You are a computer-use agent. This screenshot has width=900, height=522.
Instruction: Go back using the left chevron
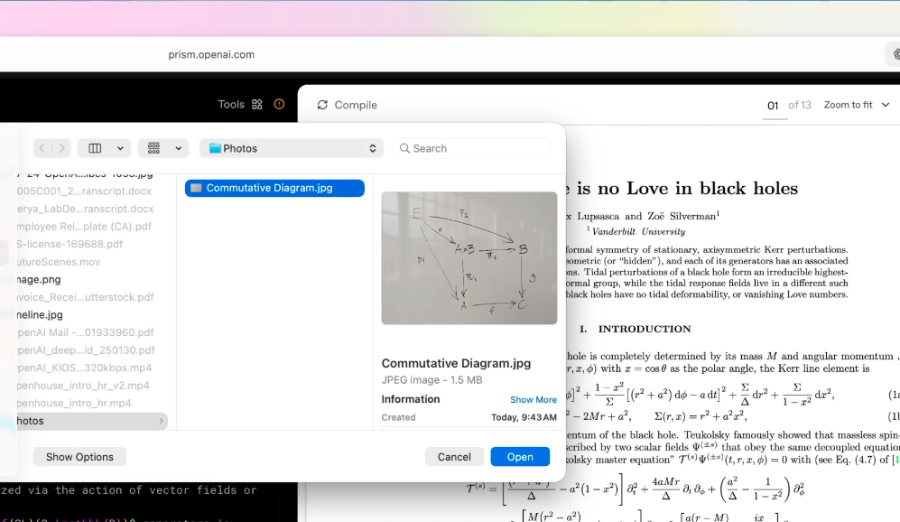click(x=42, y=148)
